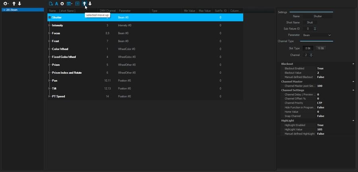Open the gear settings menu

click(6, 4)
